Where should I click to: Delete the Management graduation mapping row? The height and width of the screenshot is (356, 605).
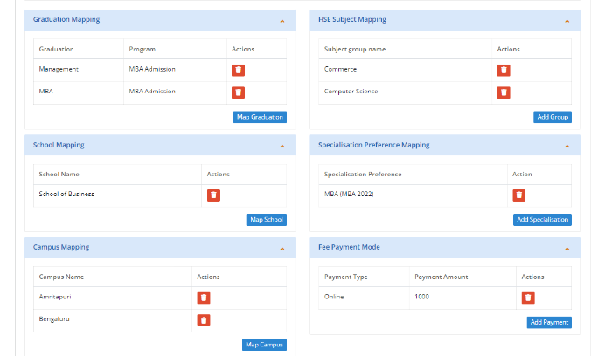(238, 70)
